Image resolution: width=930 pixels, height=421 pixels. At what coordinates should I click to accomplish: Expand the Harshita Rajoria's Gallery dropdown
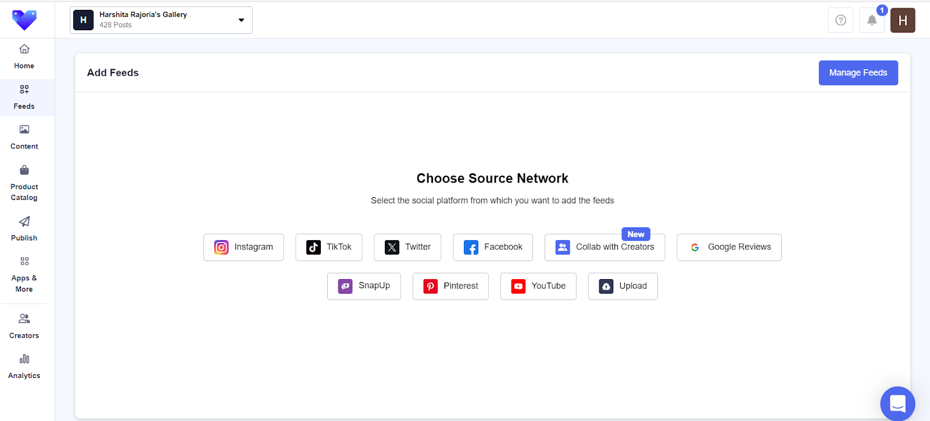click(x=161, y=20)
